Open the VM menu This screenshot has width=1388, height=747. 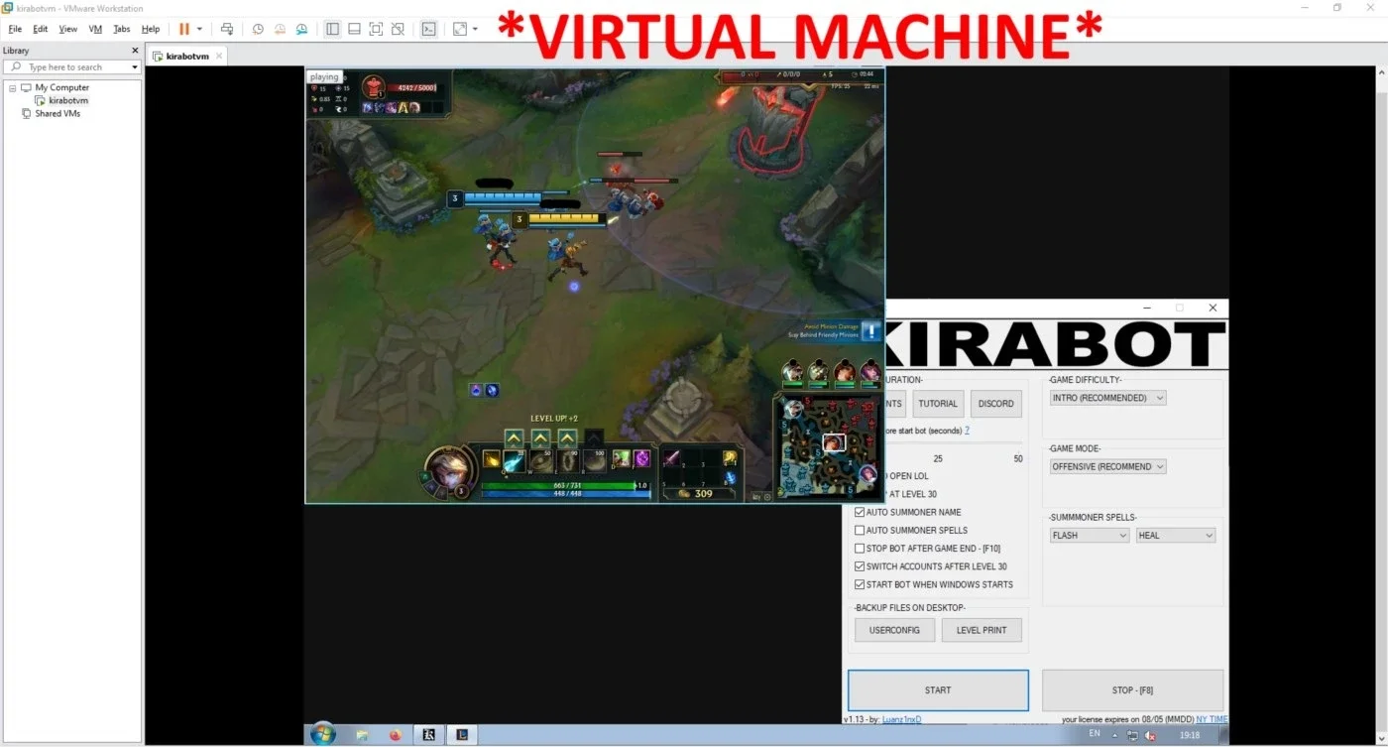tap(95, 29)
